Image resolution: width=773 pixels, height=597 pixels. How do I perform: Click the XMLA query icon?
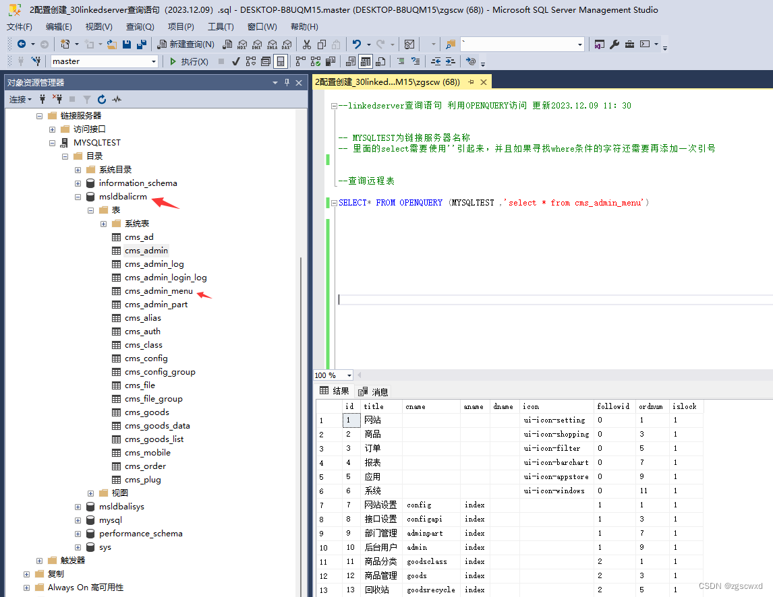click(x=272, y=44)
